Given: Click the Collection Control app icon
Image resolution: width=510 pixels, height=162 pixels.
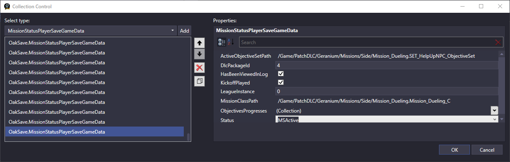Looking at the screenshot, I should point(7,7).
